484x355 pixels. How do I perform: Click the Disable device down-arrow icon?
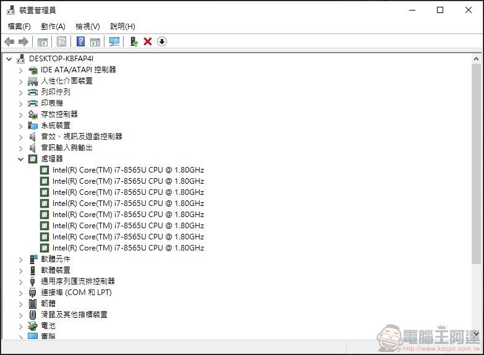click(162, 41)
